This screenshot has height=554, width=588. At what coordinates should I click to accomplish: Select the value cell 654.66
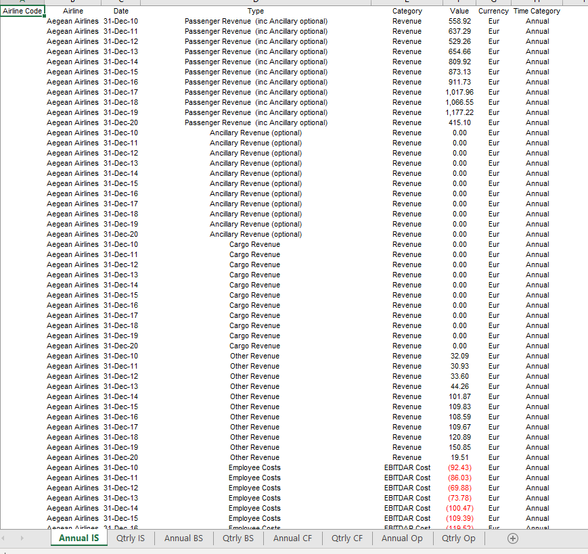459,51
